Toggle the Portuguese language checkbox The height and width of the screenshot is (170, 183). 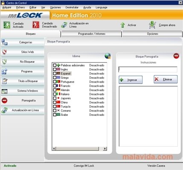pyautogui.click(x=55, y=82)
